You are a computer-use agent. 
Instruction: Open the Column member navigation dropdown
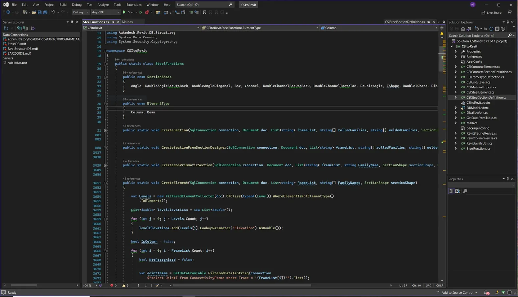click(x=379, y=28)
